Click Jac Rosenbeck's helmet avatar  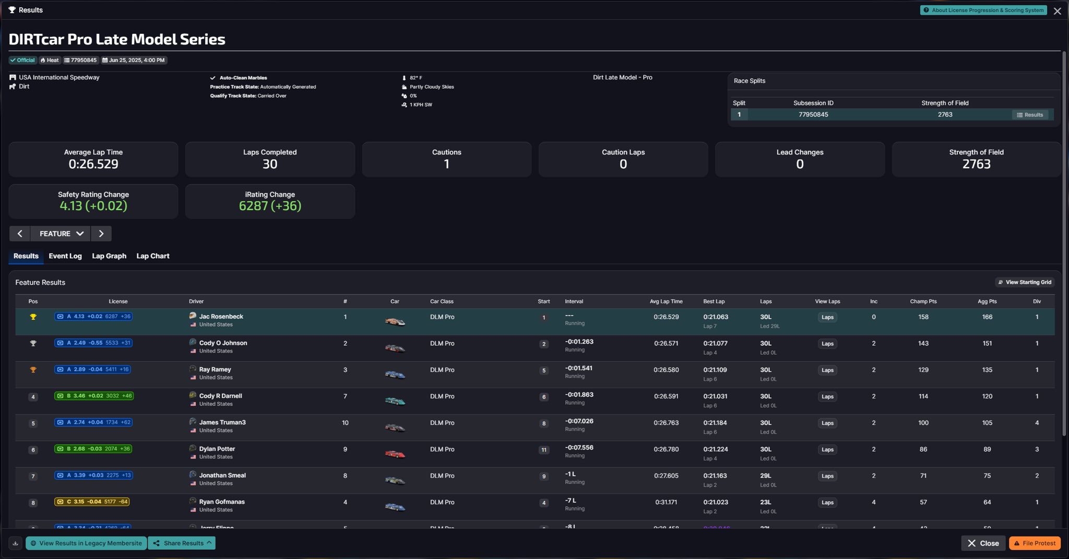193,315
